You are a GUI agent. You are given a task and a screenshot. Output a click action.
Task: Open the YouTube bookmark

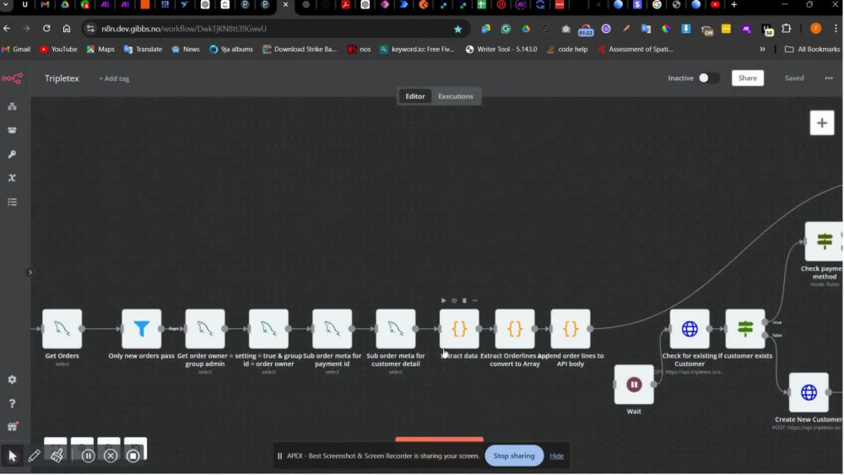coord(59,49)
